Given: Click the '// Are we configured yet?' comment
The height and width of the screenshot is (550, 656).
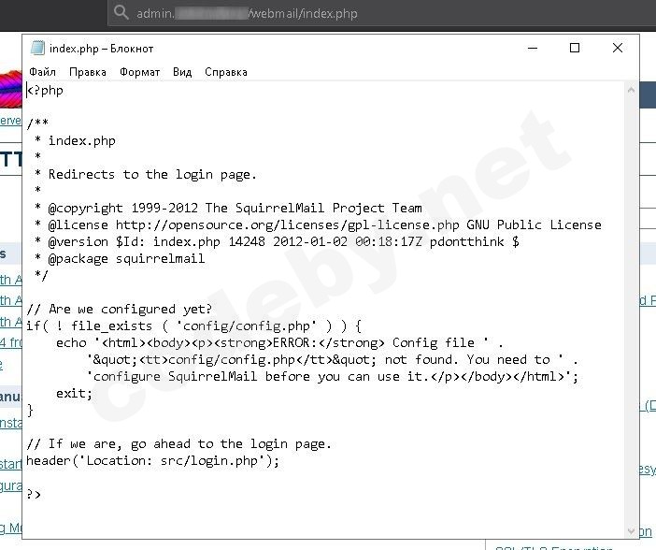Looking at the screenshot, I should tap(120, 309).
